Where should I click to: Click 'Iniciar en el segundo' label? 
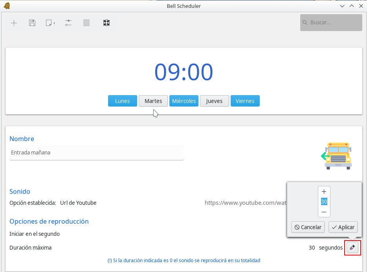(x=35, y=234)
